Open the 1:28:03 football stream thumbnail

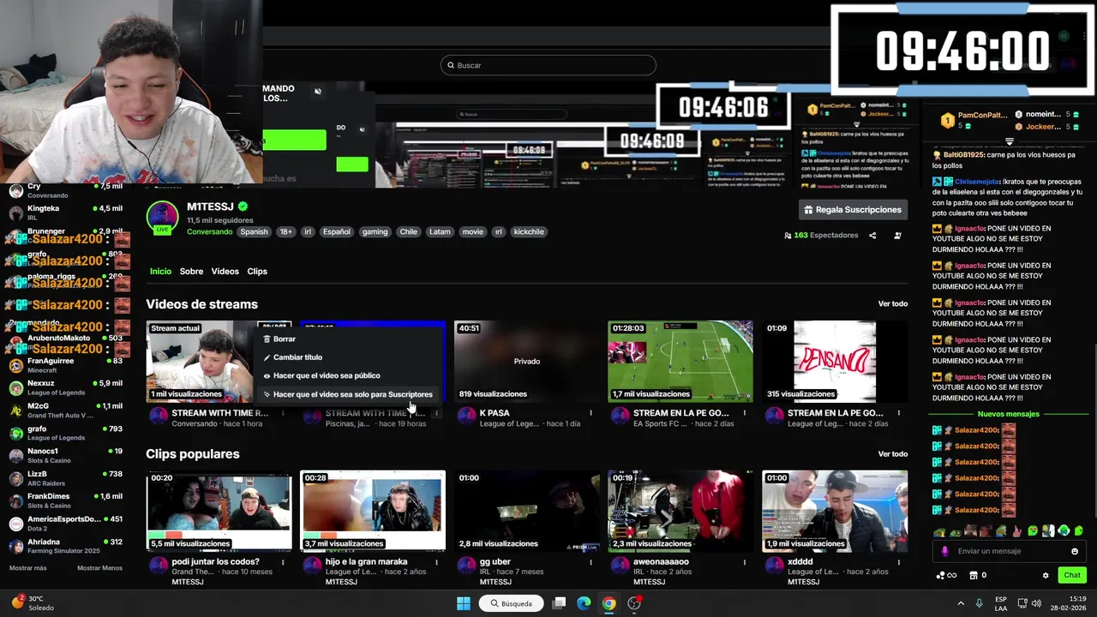click(x=680, y=362)
